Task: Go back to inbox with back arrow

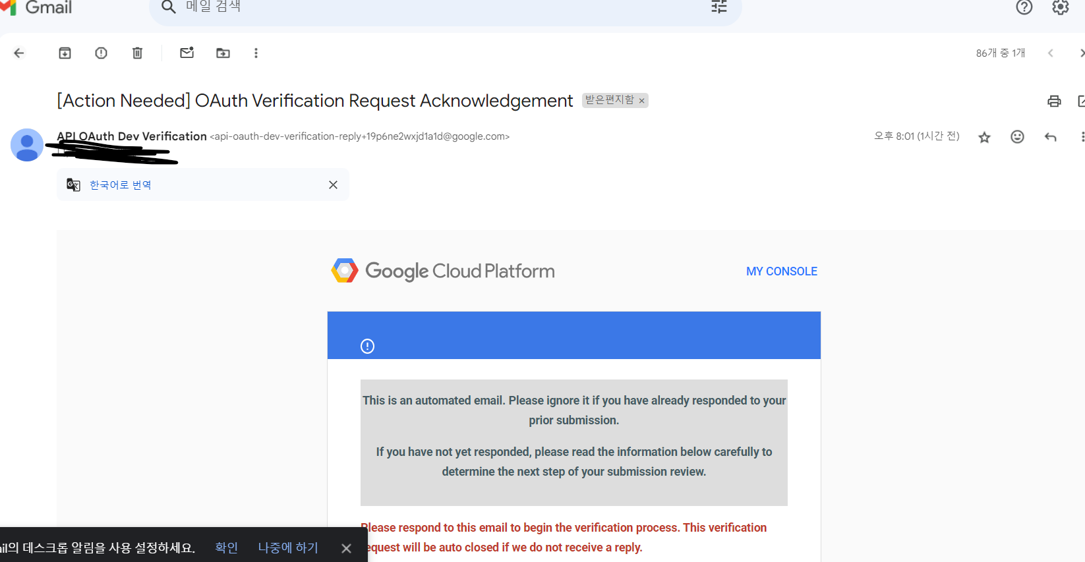Action: [19, 53]
